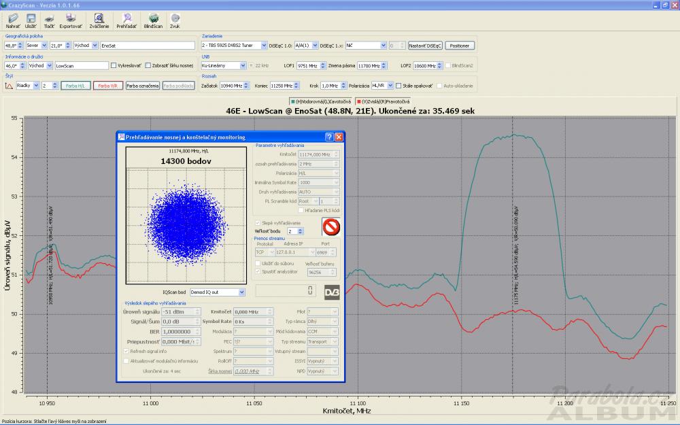This screenshot has width=680, height=425.
Task: Click the help question mark in dialog title
Action: pos(329,137)
